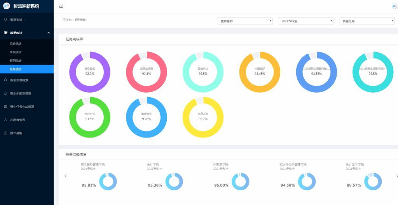Image resolution: width=398 pixels, height=205 pixels.
Task: Click the purple 身份验证 donut chart
Action: tap(90, 72)
